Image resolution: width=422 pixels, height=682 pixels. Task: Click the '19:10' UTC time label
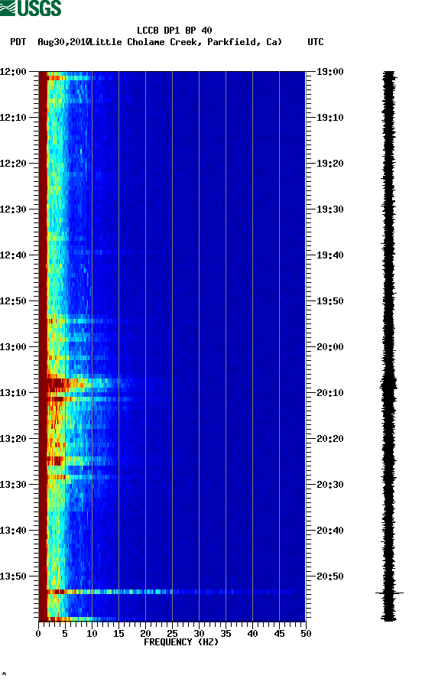[x=329, y=118]
